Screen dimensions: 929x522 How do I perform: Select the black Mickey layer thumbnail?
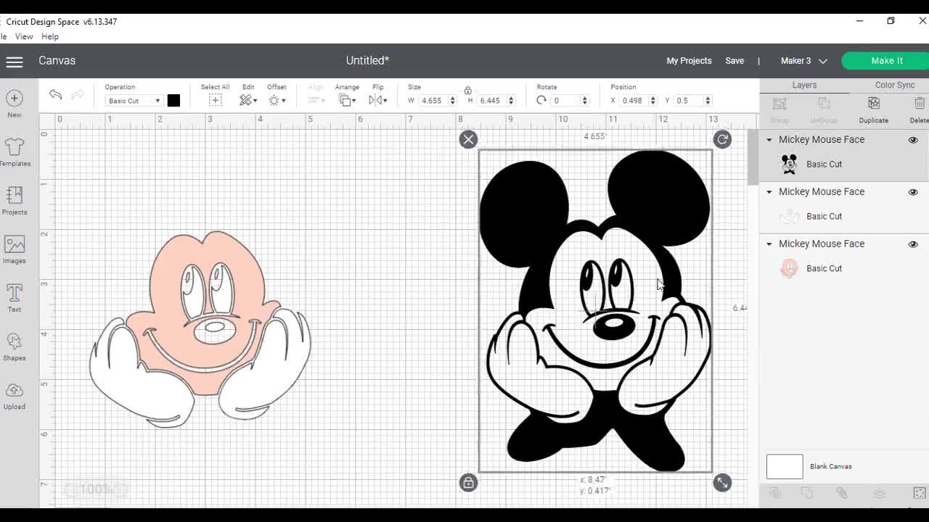789,165
